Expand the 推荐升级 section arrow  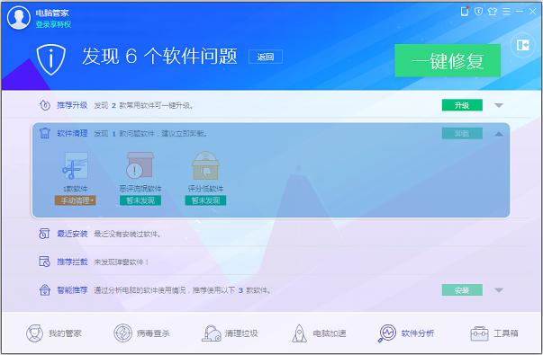tap(499, 105)
